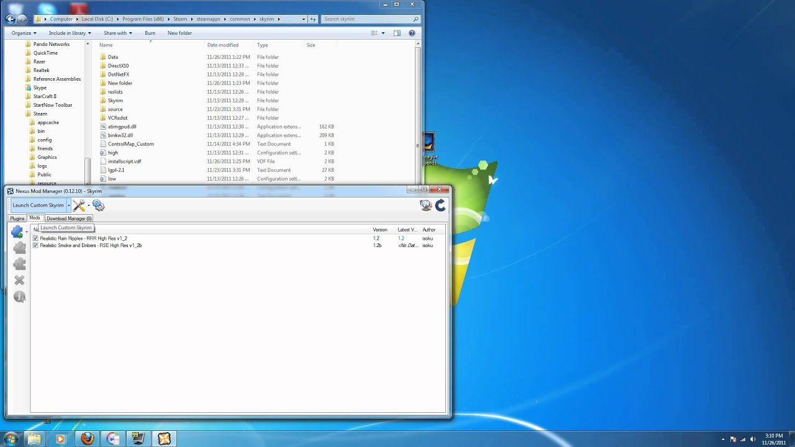Select the appcache folder in navigation tree
This screenshot has height=447, width=795.
point(48,122)
